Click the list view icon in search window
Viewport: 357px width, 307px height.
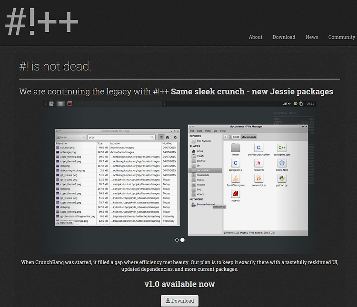[161, 138]
